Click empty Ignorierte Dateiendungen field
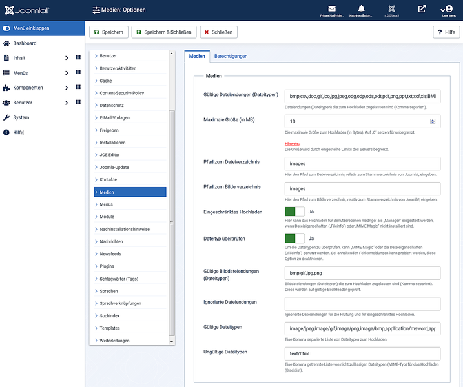This screenshot has width=463, height=387. (x=362, y=304)
